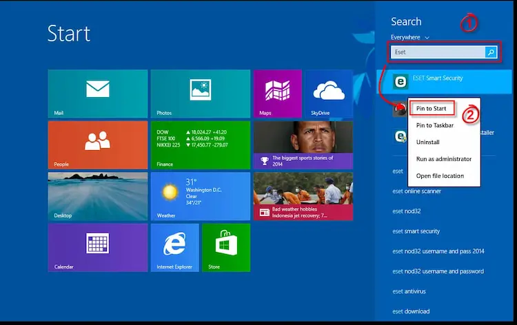Select the 'eset' search suggestion
Screen dimensions: 517x325
(x=398, y=171)
